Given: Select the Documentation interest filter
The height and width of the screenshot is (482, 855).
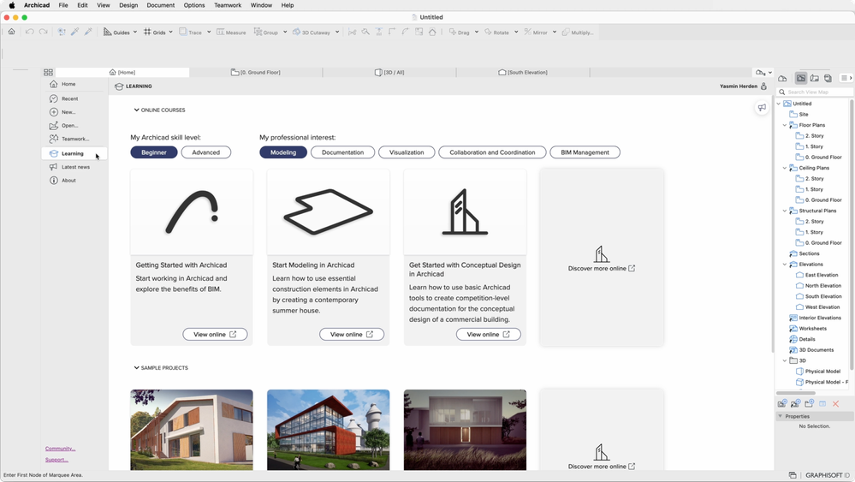Looking at the screenshot, I should pos(342,152).
